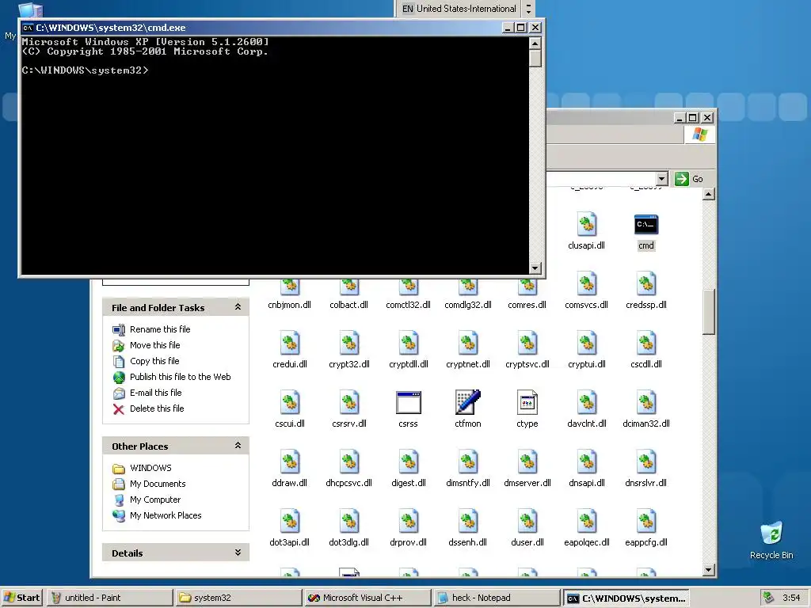Select the cscui.dll file icon
The height and width of the screenshot is (608, 811).
coord(290,403)
